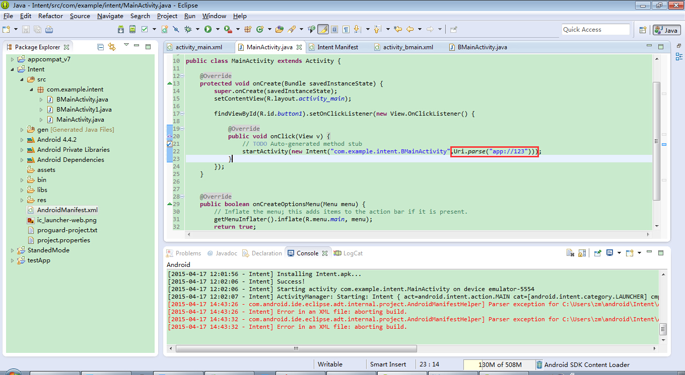Viewport: 685px width, 375px height.
Task: Open Package Explorer View Menu triangle
Action: [126, 45]
